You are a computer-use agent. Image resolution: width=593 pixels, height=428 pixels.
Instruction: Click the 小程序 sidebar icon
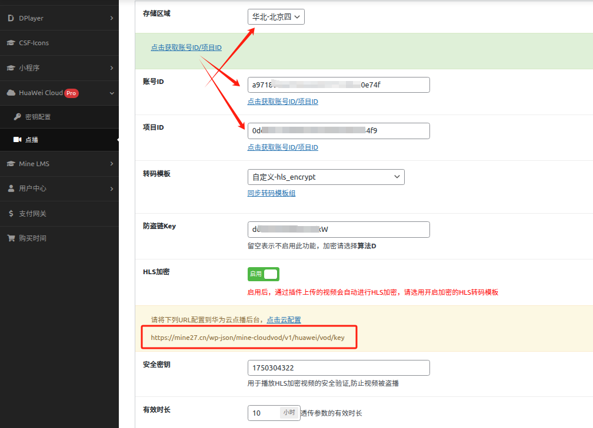click(x=10, y=68)
